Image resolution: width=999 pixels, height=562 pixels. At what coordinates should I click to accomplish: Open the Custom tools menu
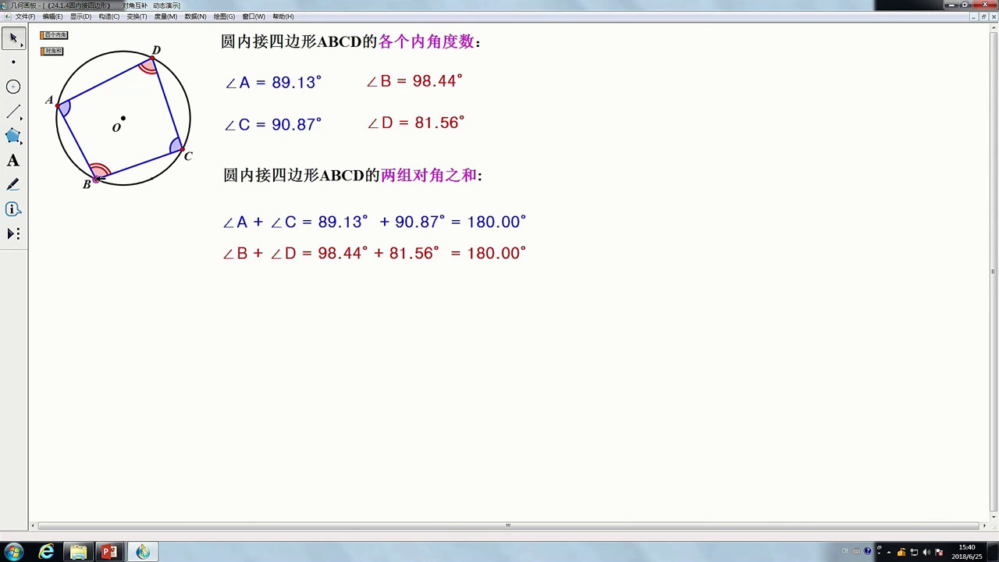[13, 234]
